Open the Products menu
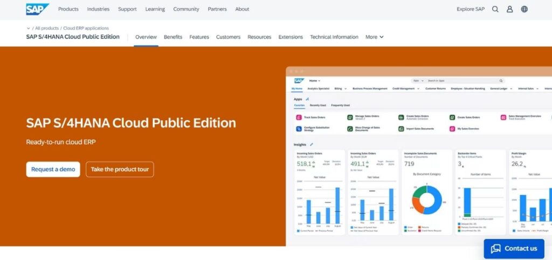Screen dimensions: 552x260 [x=68, y=9]
